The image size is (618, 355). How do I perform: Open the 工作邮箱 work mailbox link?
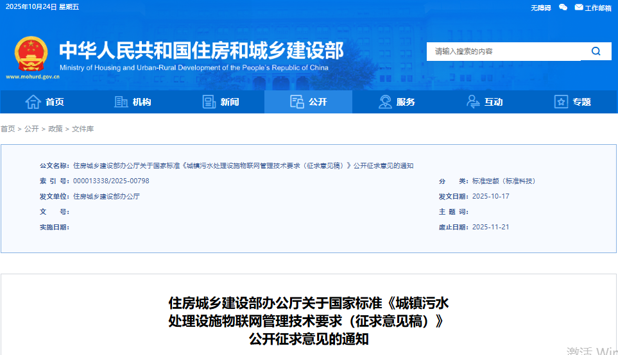[x=593, y=8]
